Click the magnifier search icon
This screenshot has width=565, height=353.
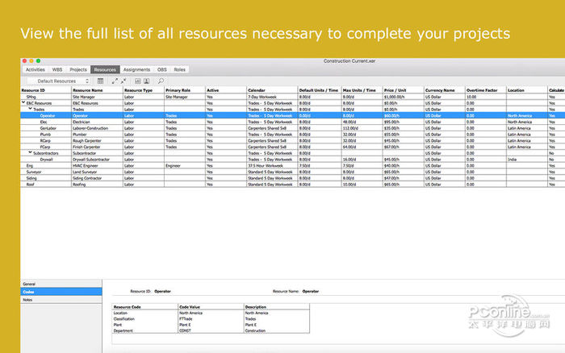161,81
